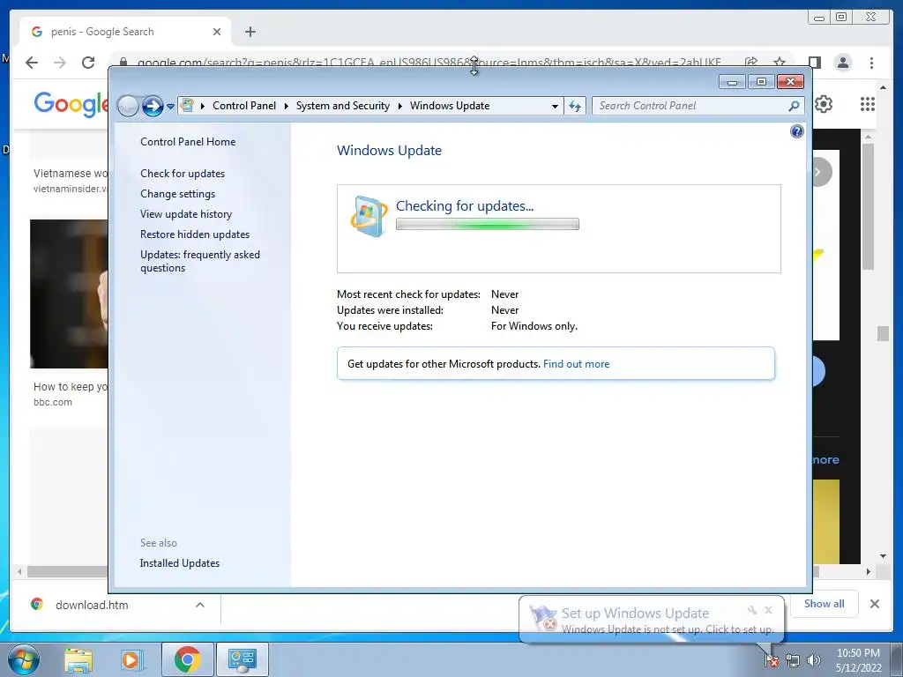Click the Control Panel back arrow button

point(128,106)
